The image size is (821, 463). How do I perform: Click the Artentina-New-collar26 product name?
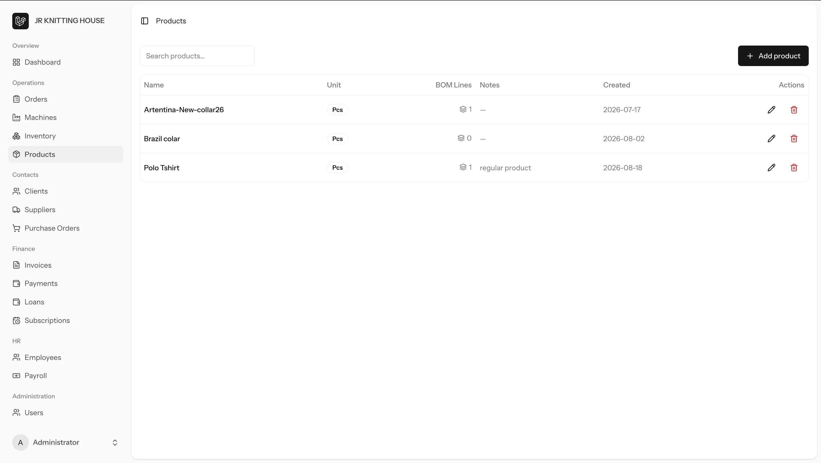click(184, 110)
